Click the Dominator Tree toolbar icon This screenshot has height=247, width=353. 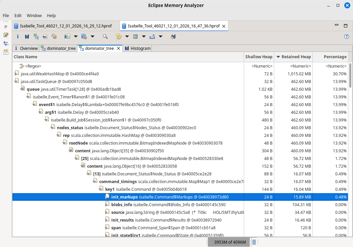(x=36, y=36)
